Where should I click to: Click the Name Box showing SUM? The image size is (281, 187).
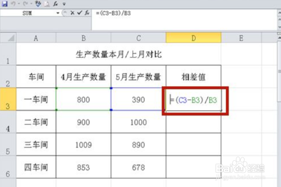click(28, 13)
